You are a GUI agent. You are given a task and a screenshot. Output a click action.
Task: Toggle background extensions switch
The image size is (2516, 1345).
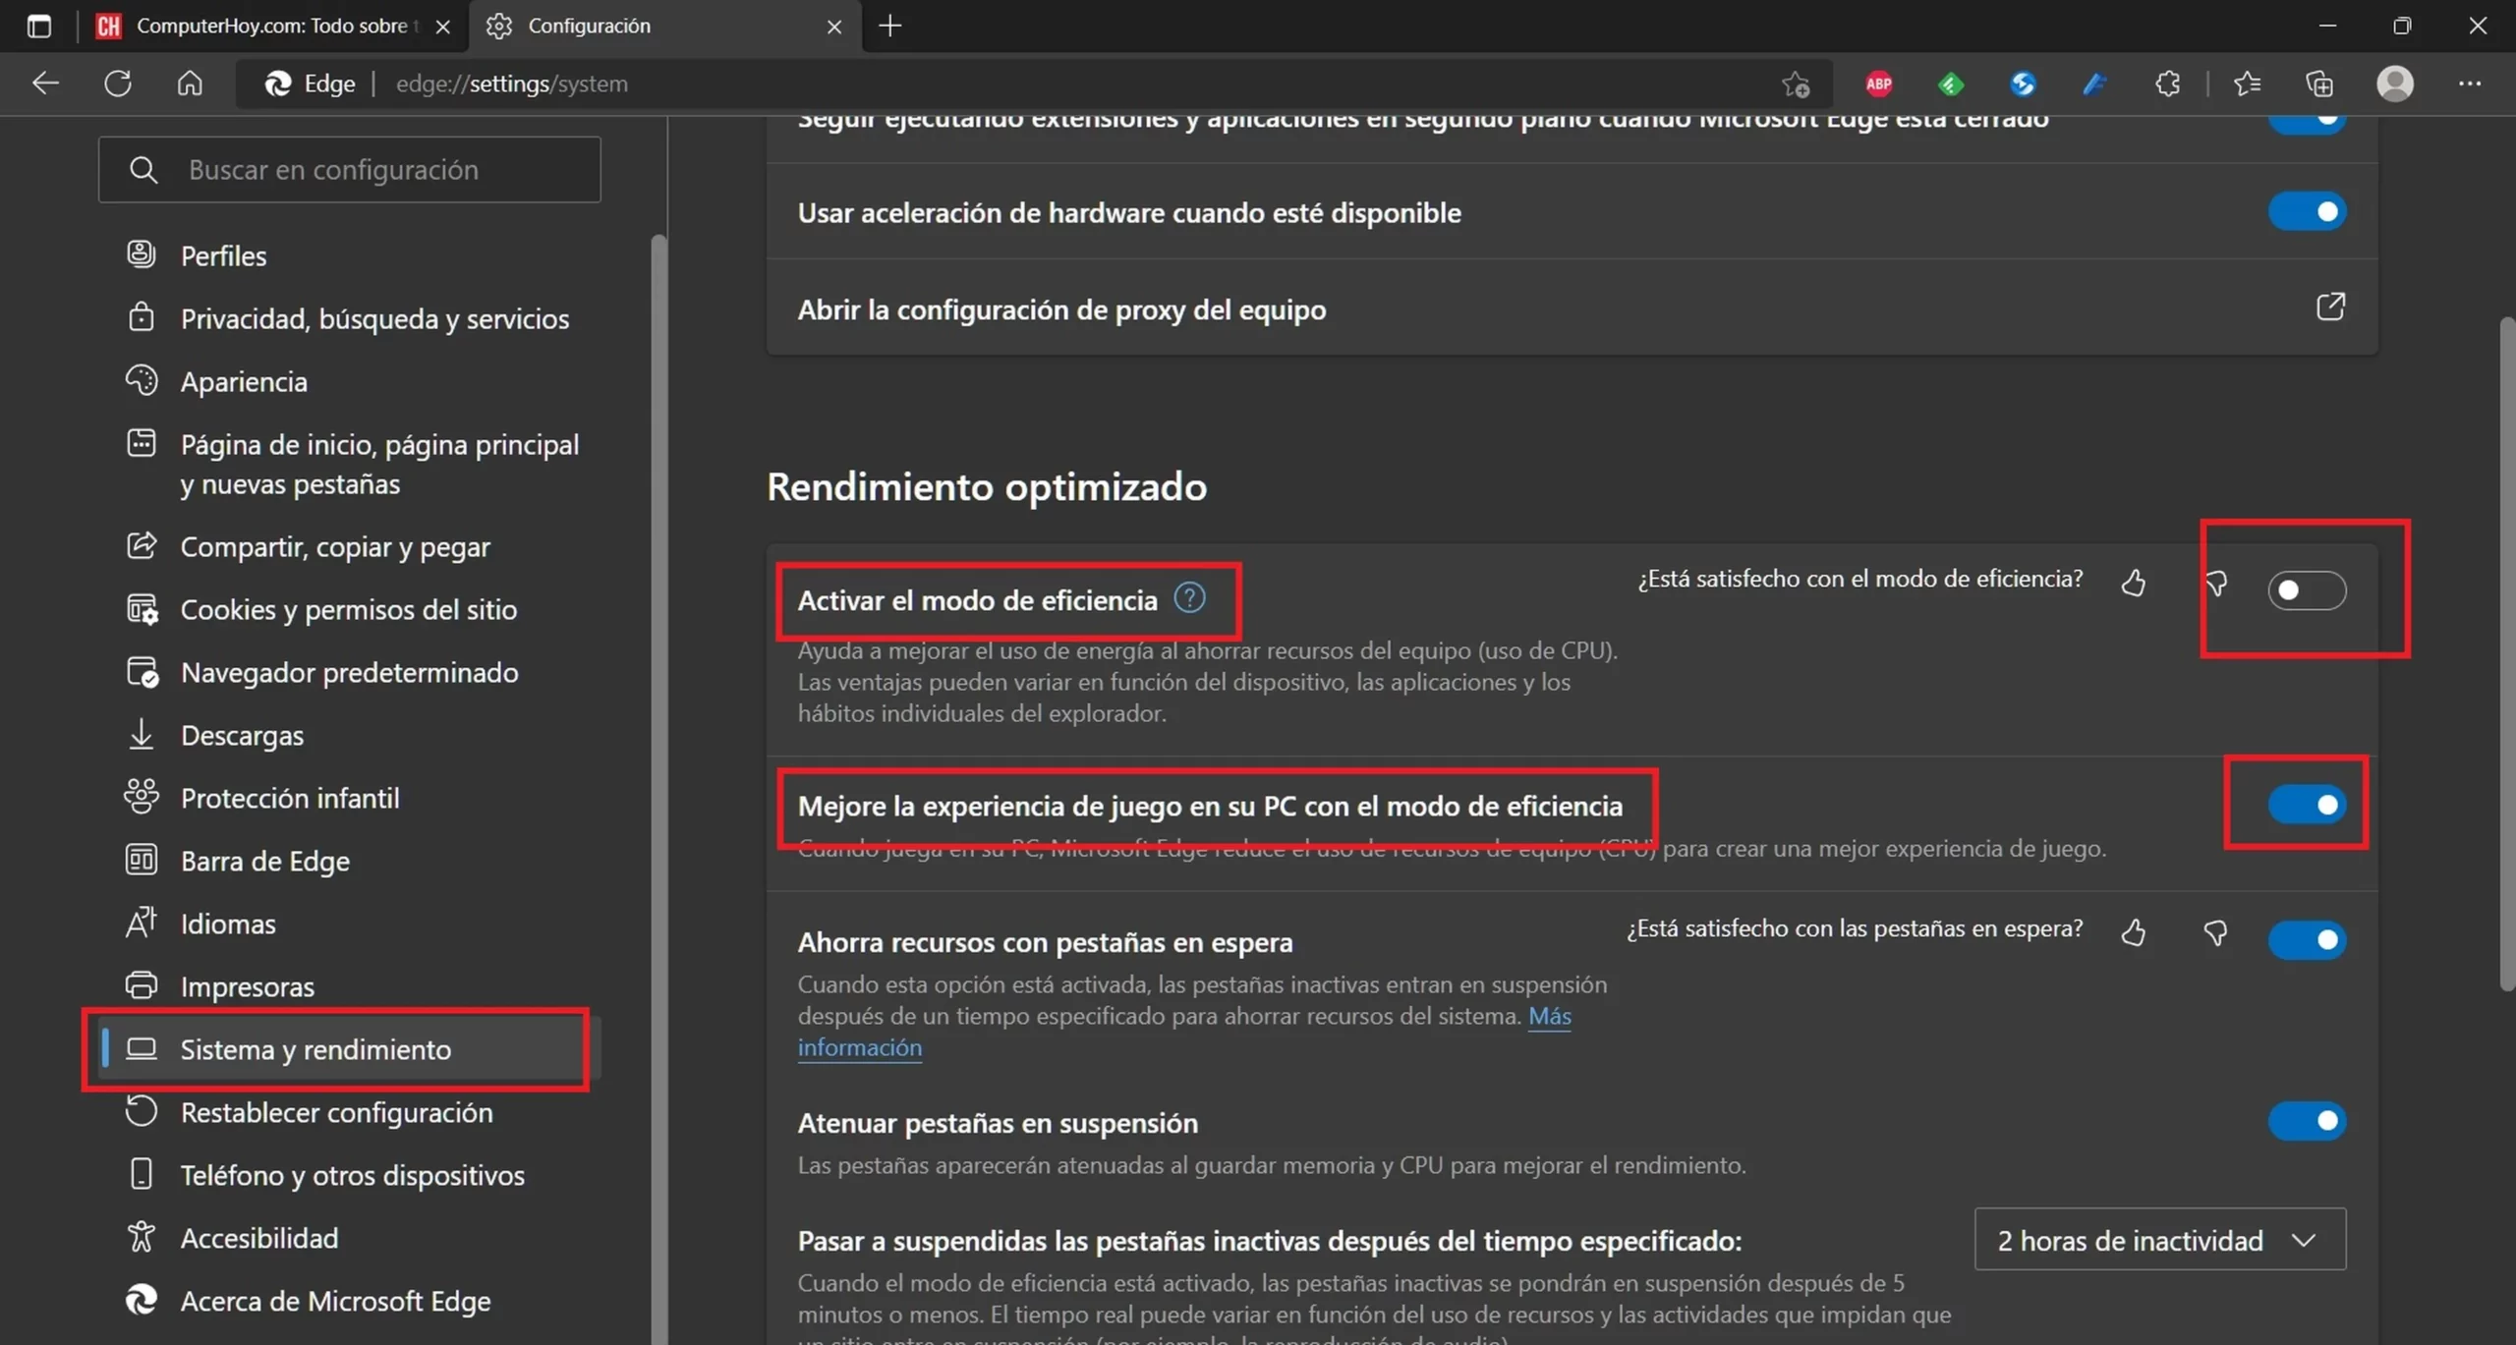coord(2307,123)
